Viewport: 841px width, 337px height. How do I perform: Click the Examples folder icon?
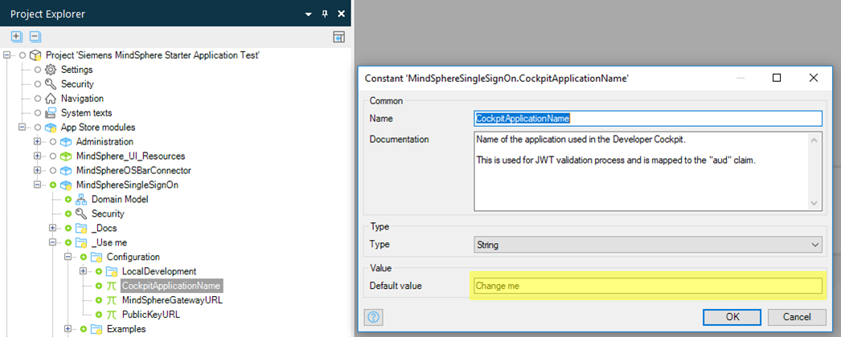coord(96,329)
